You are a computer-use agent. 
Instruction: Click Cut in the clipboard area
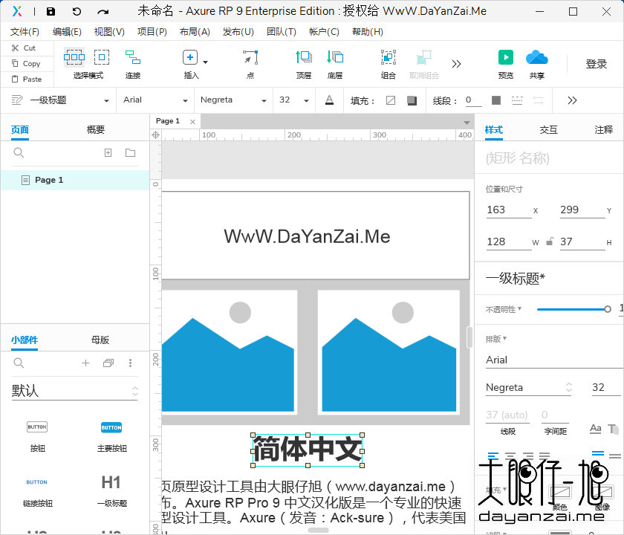click(x=24, y=48)
